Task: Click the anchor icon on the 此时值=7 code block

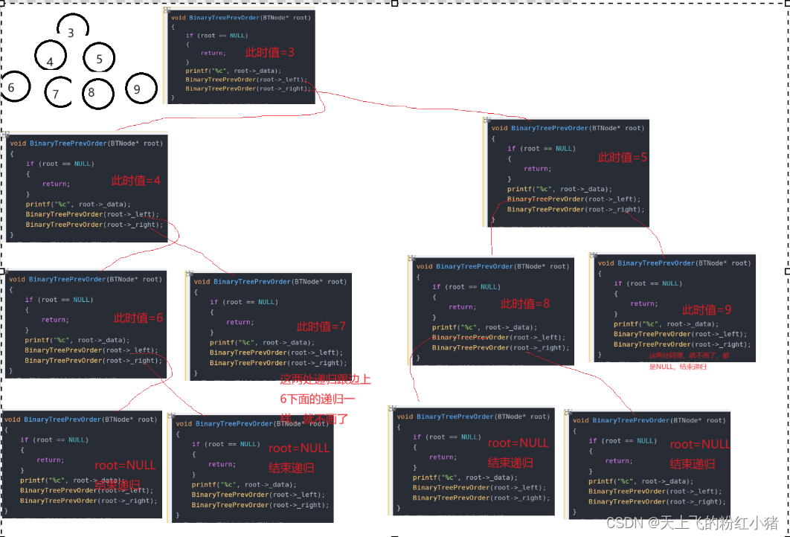Action: [190, 274]
